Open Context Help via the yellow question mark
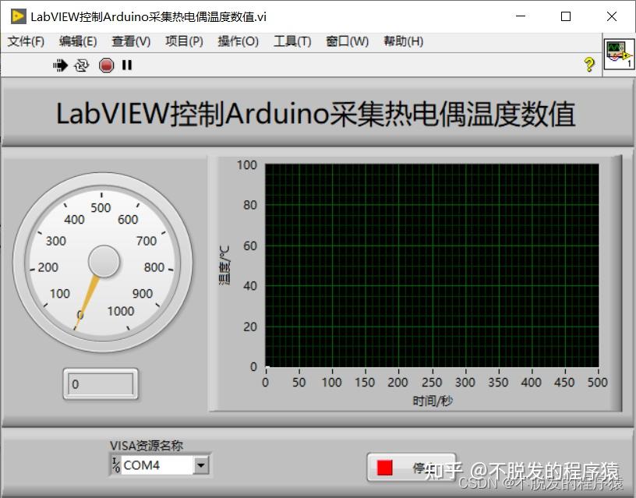The image size is (636, 498). pyautogui.click(x=590, y=65)
